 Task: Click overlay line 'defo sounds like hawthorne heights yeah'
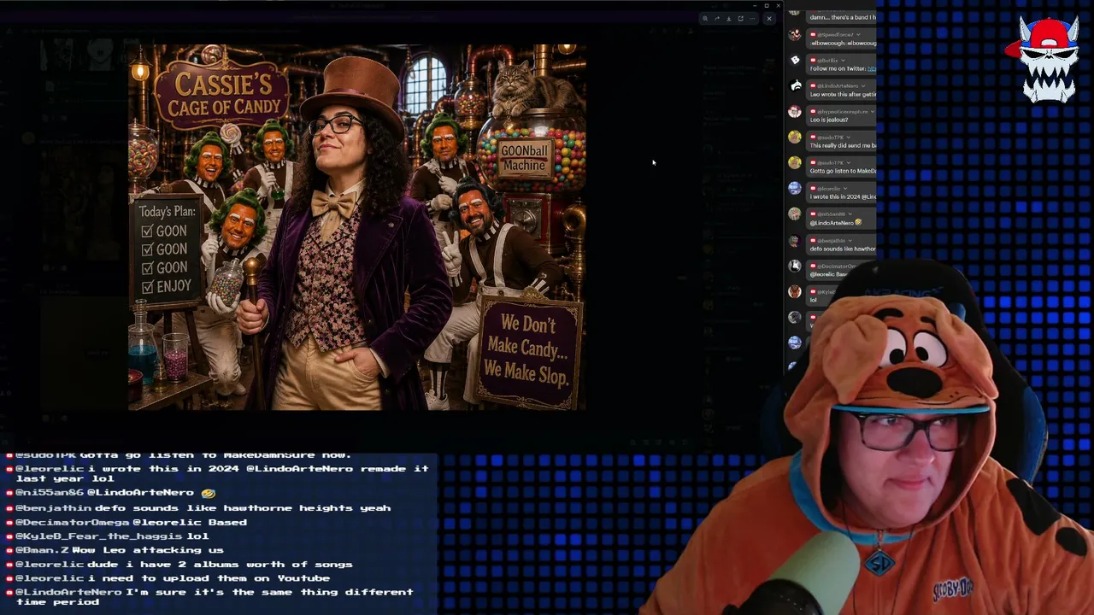(243, 508)
